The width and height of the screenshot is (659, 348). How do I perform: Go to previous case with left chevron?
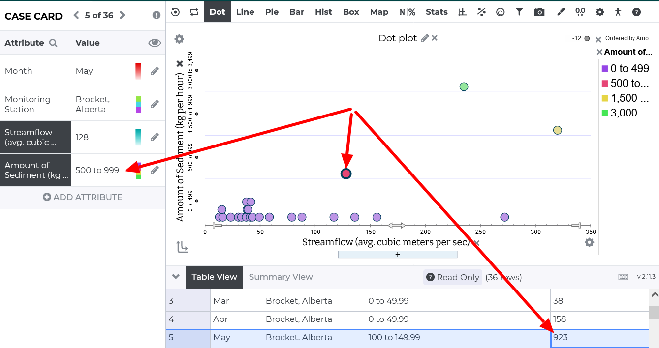[76, 15]
